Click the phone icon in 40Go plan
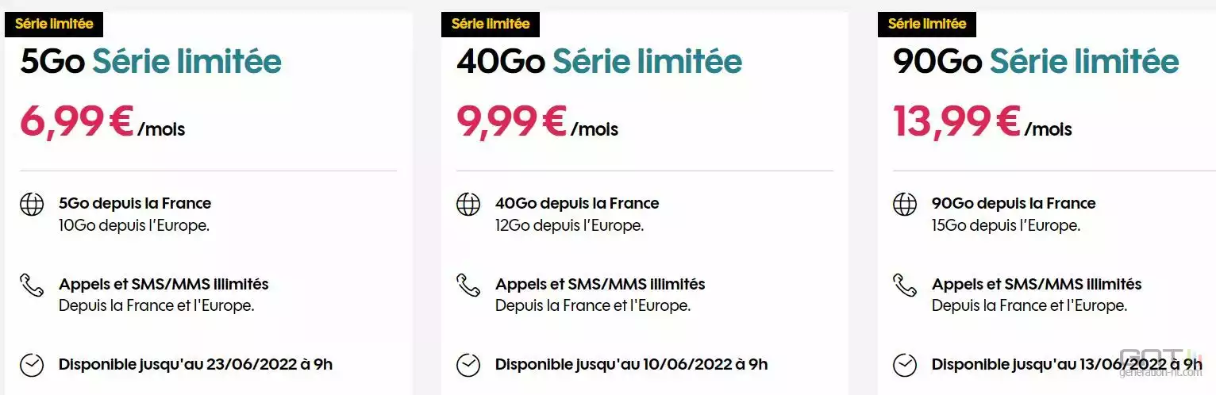The height and width of the screenshot is (395, 1216). click(468, 285)
